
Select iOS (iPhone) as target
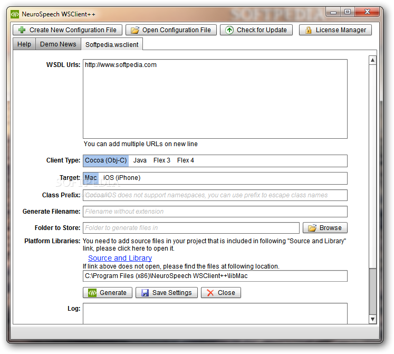(122, 178)
